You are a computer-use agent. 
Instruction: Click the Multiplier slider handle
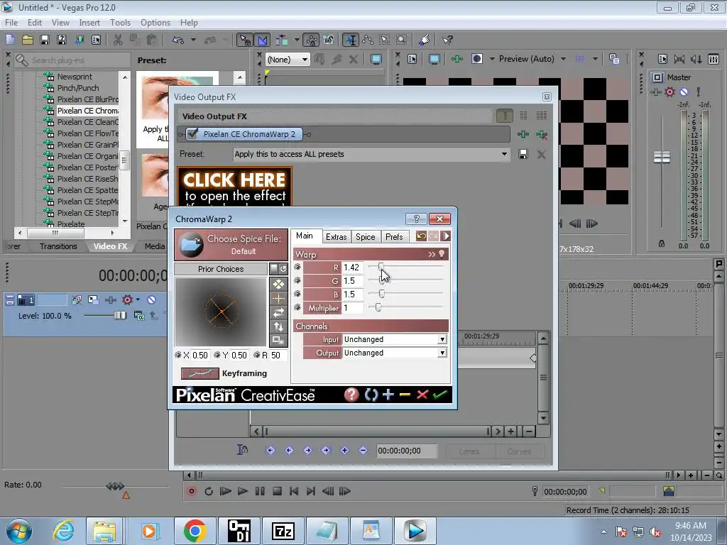(x=378, y=307)
